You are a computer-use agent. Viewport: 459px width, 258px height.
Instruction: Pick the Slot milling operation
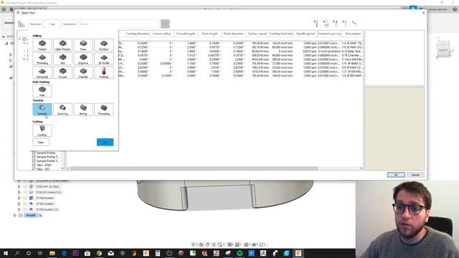pos(62,59)
